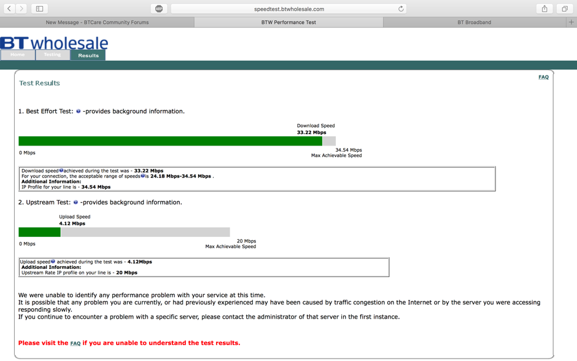
Task: Click info icon beside 'Download speed' text
Action: click(61, 171)
